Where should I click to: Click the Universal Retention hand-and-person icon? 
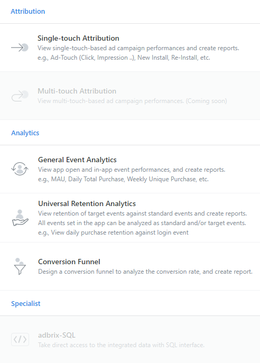(20, 218)
